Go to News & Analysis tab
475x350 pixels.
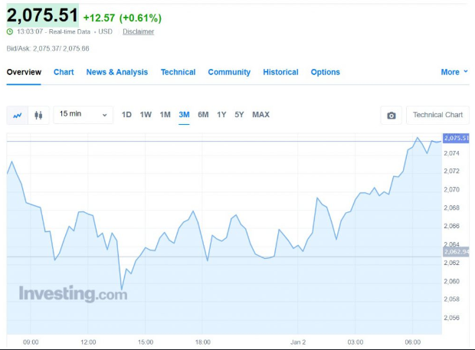pos(117,72)
